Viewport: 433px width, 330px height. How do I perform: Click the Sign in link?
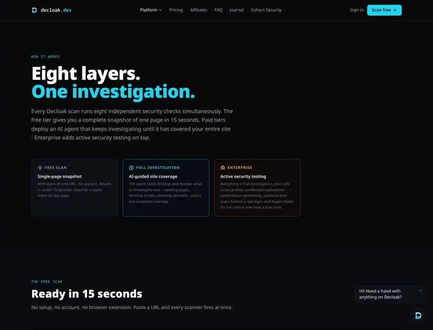point(356,10)
